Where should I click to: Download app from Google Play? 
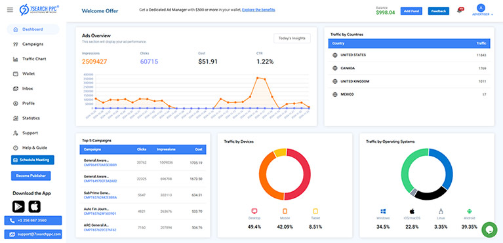coord(18,207)
